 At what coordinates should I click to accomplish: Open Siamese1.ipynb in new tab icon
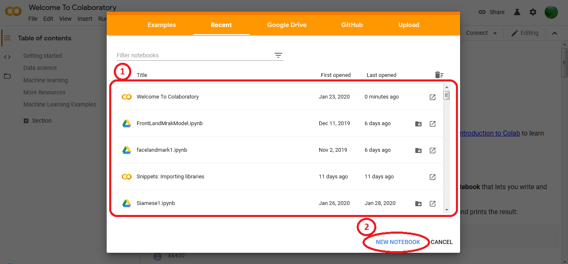point(433,204)
